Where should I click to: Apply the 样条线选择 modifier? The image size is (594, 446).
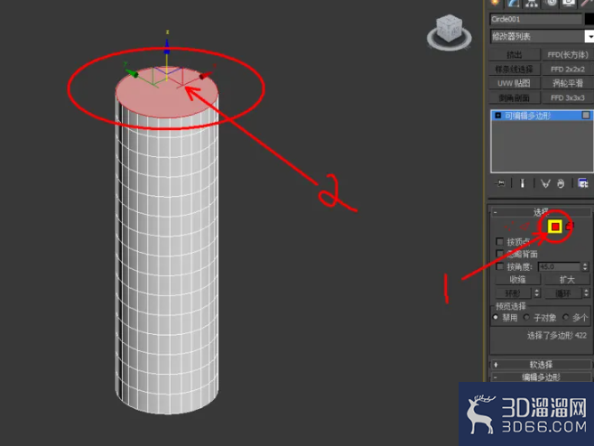(x=515, y=70)
